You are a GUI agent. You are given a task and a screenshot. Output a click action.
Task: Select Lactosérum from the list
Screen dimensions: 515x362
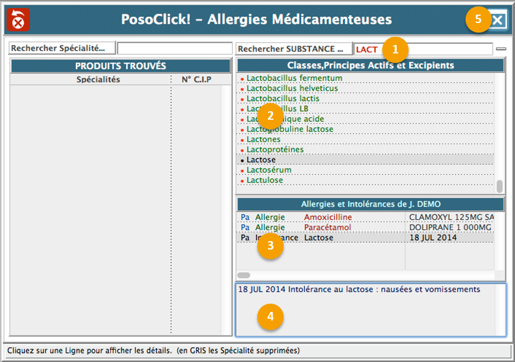pos(268,170)
